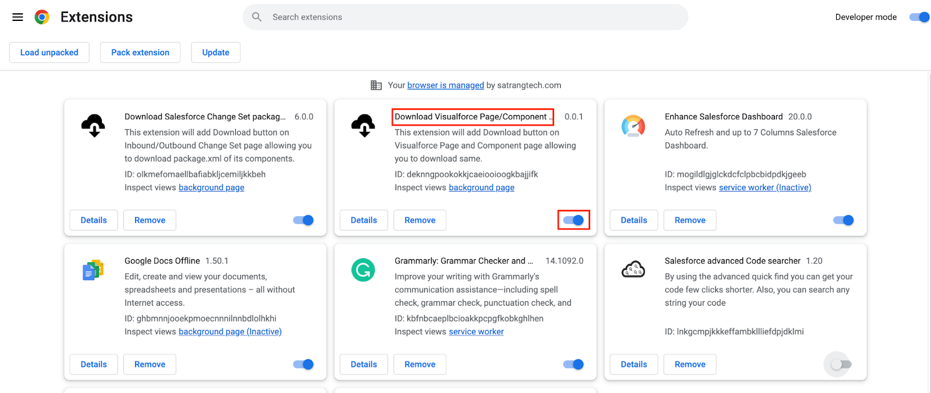
Task: Inspect background page of Change Set extension
Action: pos(211,187)
